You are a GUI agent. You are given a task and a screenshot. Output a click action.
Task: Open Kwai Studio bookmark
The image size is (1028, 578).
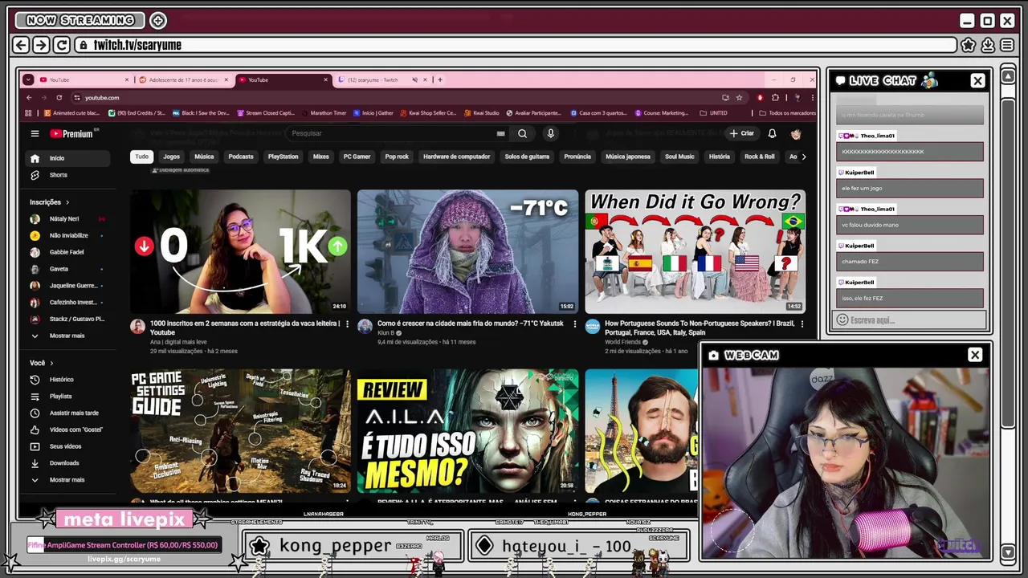click(x=482, y=113)
